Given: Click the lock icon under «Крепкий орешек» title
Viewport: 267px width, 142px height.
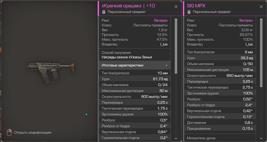Looking at the screenshot, I should (x=104, y=12).
